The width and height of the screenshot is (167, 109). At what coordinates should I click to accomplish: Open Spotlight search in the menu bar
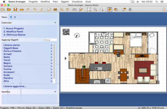(x=157, y=2)
